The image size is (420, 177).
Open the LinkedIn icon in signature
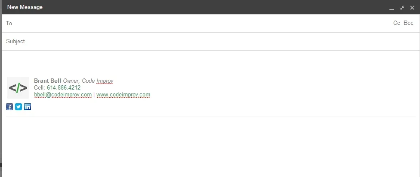coord(28,107)
